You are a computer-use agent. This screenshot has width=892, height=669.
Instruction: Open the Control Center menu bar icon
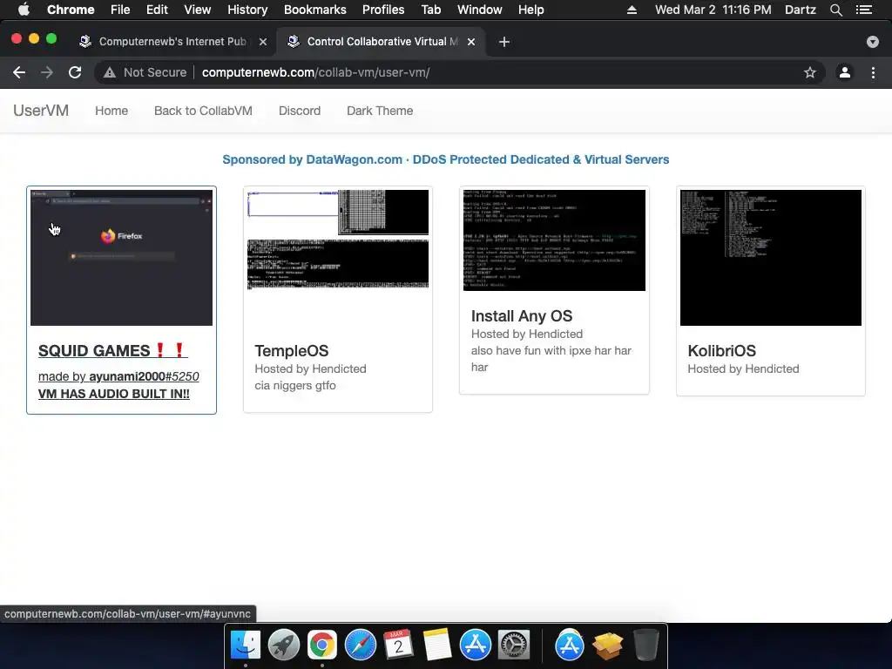point(864,10)
